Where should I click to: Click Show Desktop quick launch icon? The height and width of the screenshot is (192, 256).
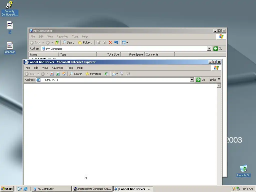pyautogui.click(x=19, y=189)
